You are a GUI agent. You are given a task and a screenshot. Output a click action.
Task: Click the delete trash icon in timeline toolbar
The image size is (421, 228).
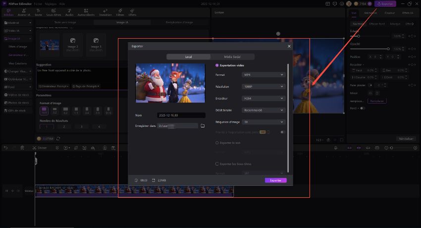pyautogui.click(x=22, y=148)
